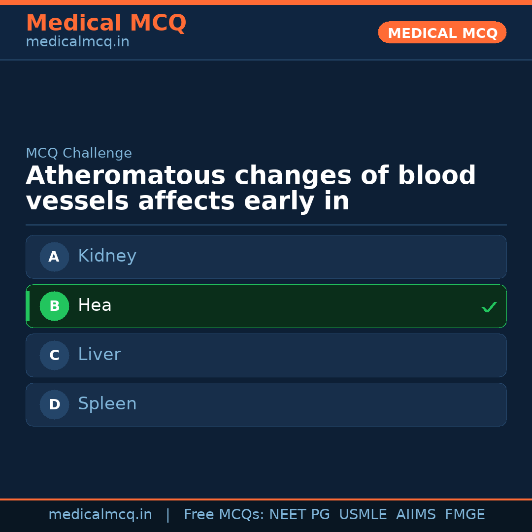
Task: Select the highlighted answer B Hea
Action: click(266, 306)
